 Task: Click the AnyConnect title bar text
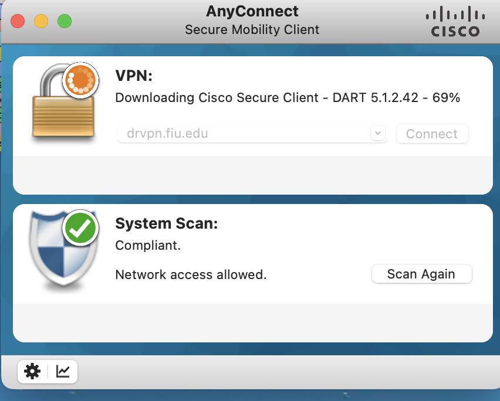point(252,11)
